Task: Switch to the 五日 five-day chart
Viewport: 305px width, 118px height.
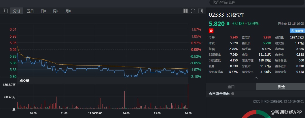Action: (30, 11)
